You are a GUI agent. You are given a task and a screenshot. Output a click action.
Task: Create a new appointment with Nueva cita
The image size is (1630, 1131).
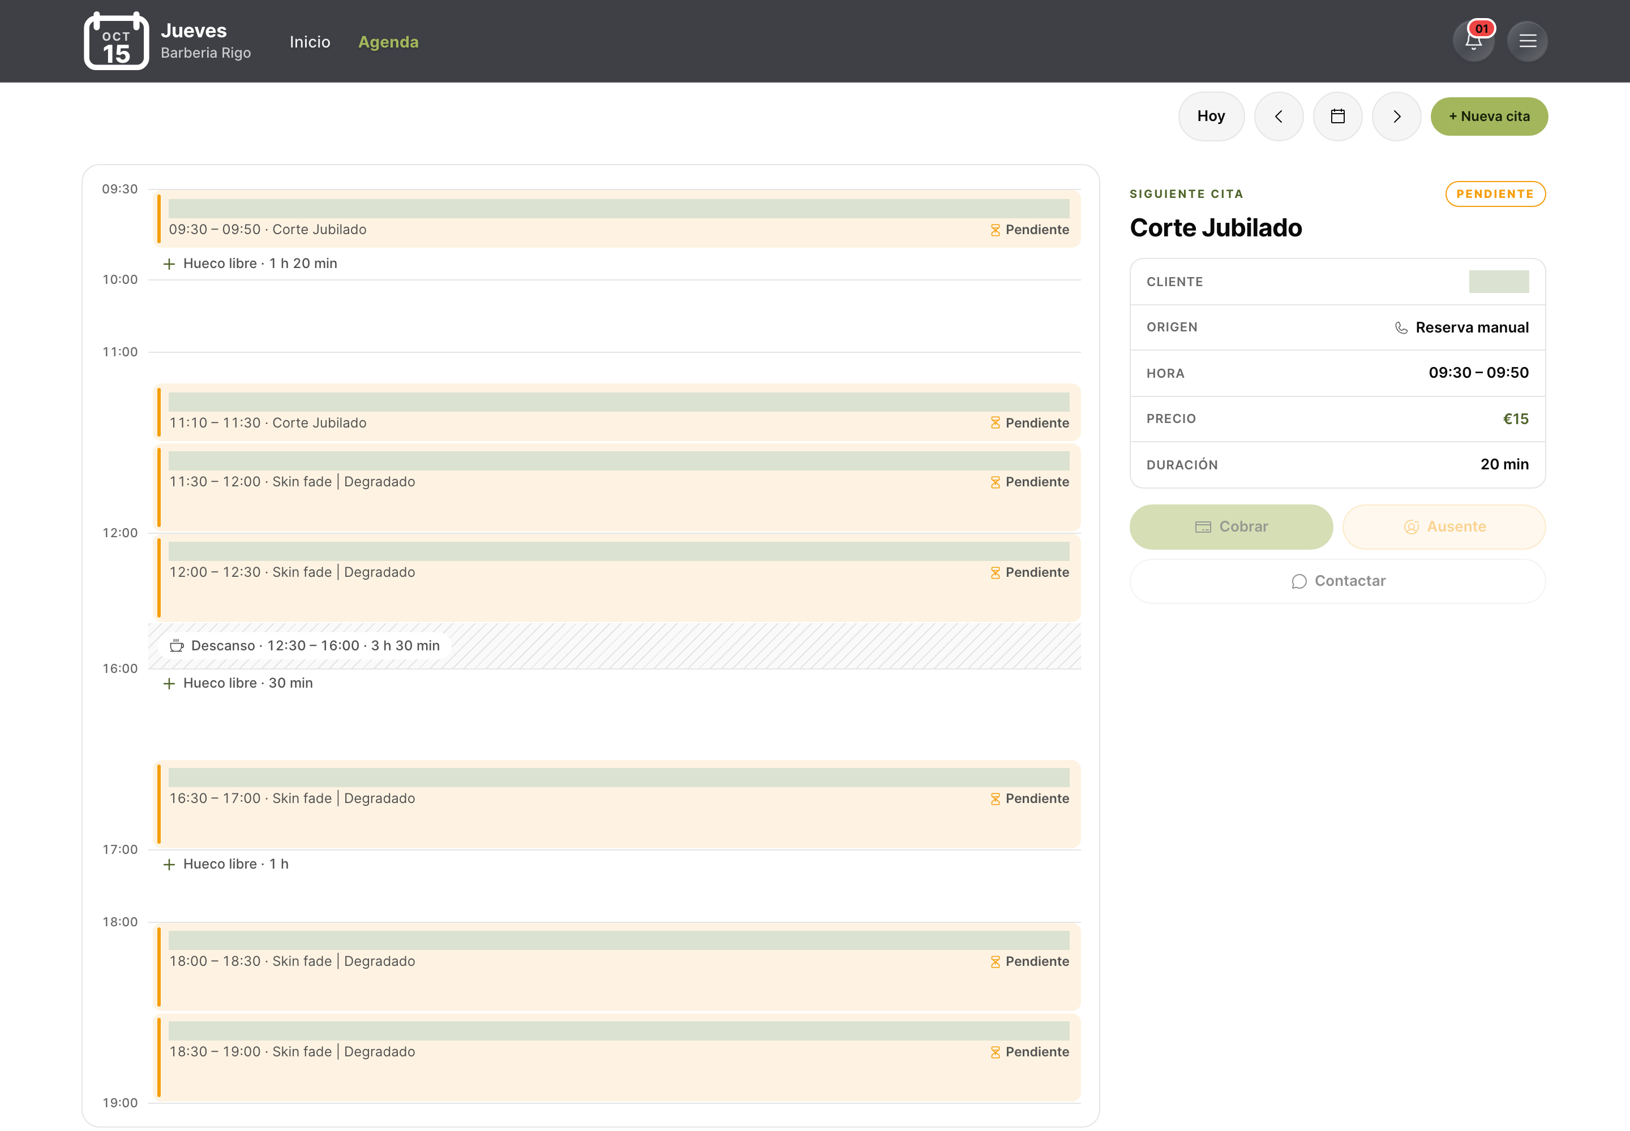pos(1489,116)
